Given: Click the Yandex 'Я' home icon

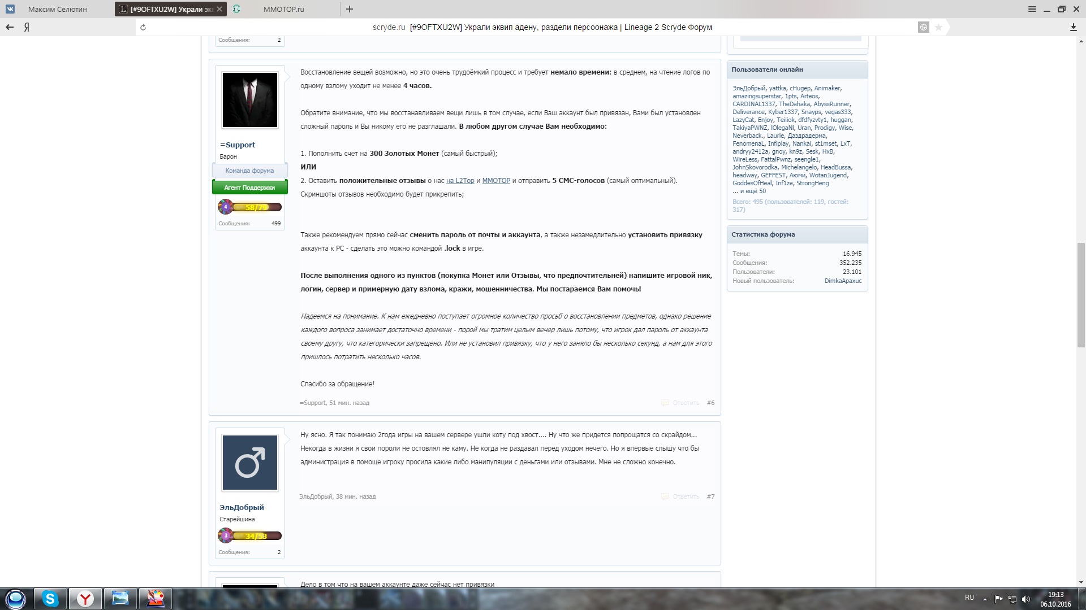Looking at the screenshot, I should click(27, 27).
